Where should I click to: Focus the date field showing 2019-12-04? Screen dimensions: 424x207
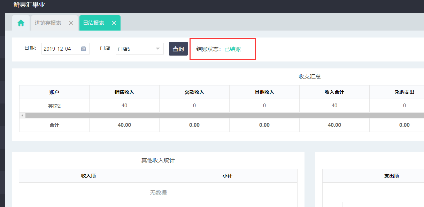point(65,49)
